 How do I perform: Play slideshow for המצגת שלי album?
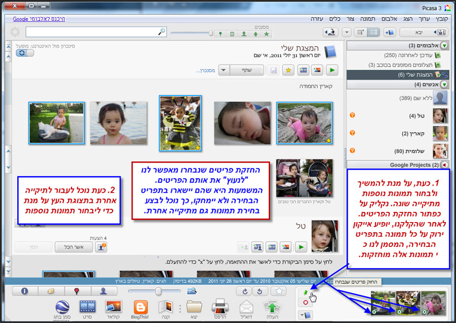[x=332, y=70]
